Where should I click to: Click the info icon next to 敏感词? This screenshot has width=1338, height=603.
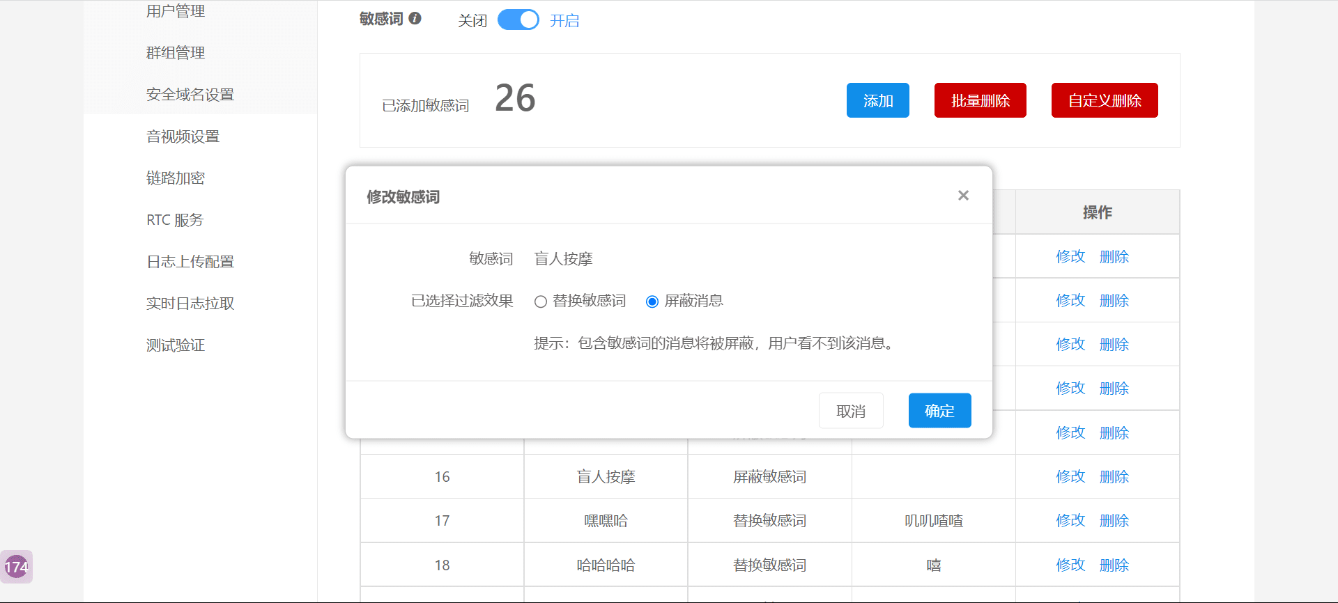point(415,19)
